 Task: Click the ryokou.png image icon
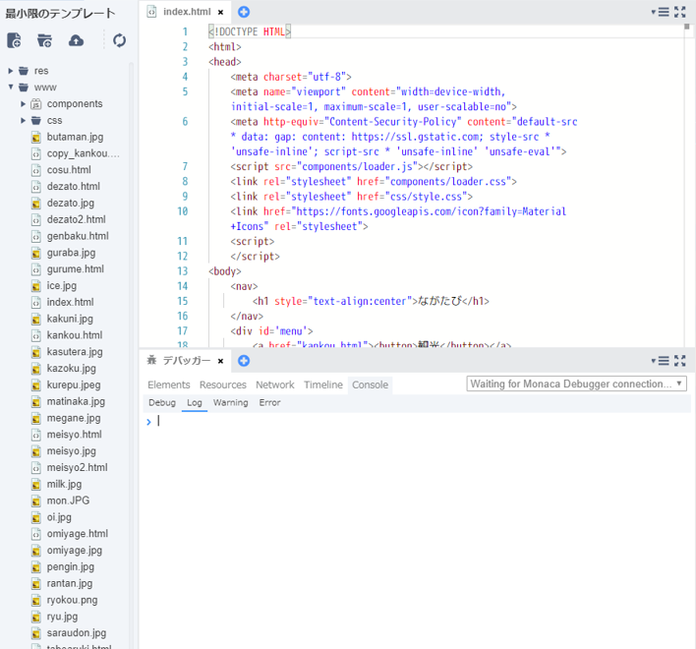click(x=36, y=601)
